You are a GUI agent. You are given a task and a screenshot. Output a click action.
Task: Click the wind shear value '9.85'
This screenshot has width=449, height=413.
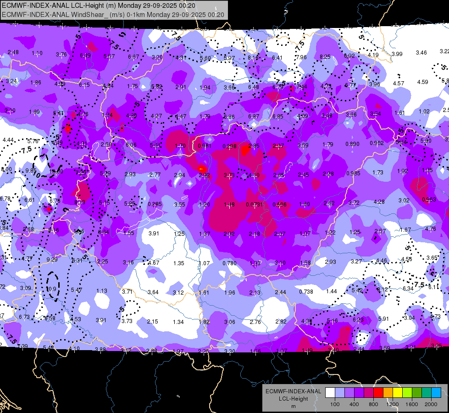(x=31, y=171)
